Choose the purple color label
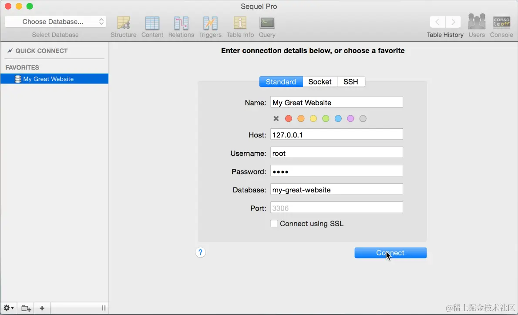 (x=350, y=118)
